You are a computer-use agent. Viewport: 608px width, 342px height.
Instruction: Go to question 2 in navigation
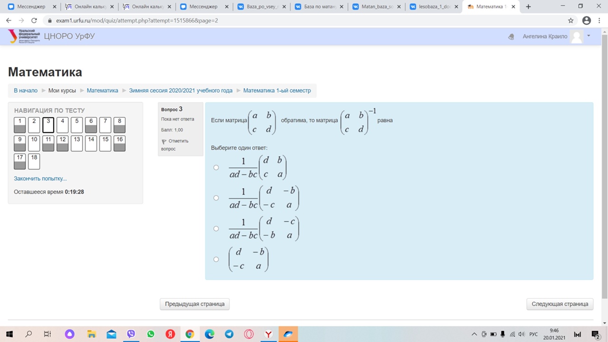click(34, 125)
